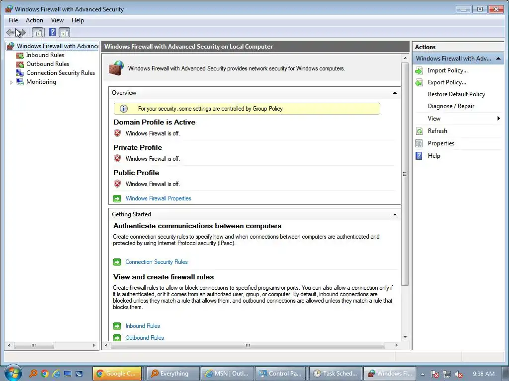The width and height of the screenshot is (509, 381).
Task: Expand the Monitoring tree node arrow
Action: coord(11,82)
